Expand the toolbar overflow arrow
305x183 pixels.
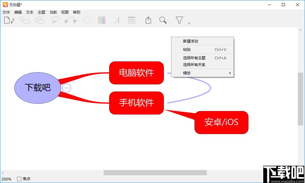[x=189, y=23]
